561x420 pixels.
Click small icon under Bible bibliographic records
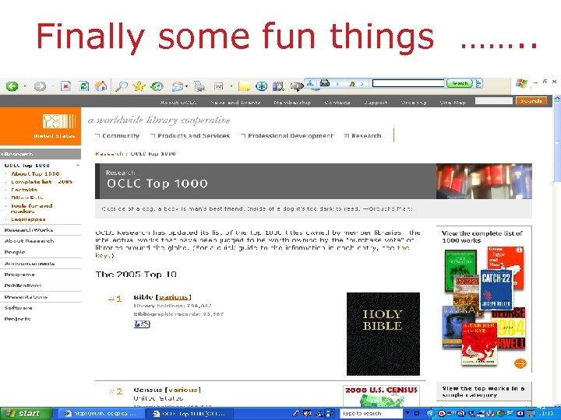coord(142,324)
